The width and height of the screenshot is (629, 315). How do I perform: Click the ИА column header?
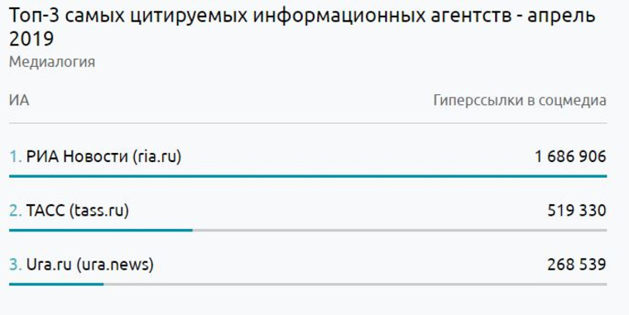[19, 100]
